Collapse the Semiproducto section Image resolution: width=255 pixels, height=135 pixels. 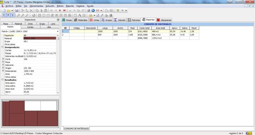point(3,47)
